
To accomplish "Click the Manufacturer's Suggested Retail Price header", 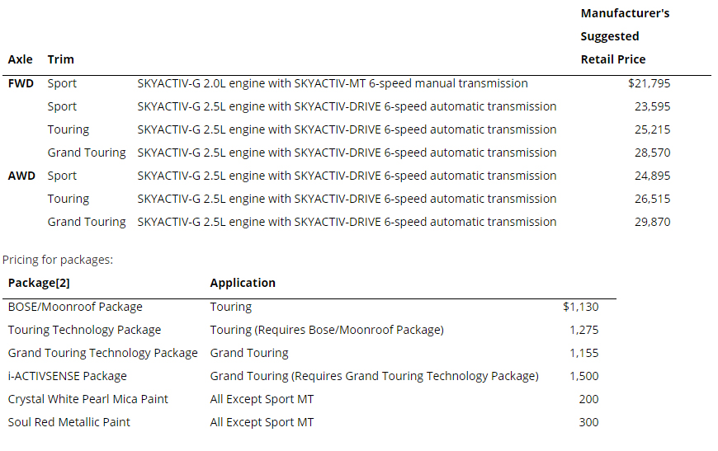I will coord(624,36).
